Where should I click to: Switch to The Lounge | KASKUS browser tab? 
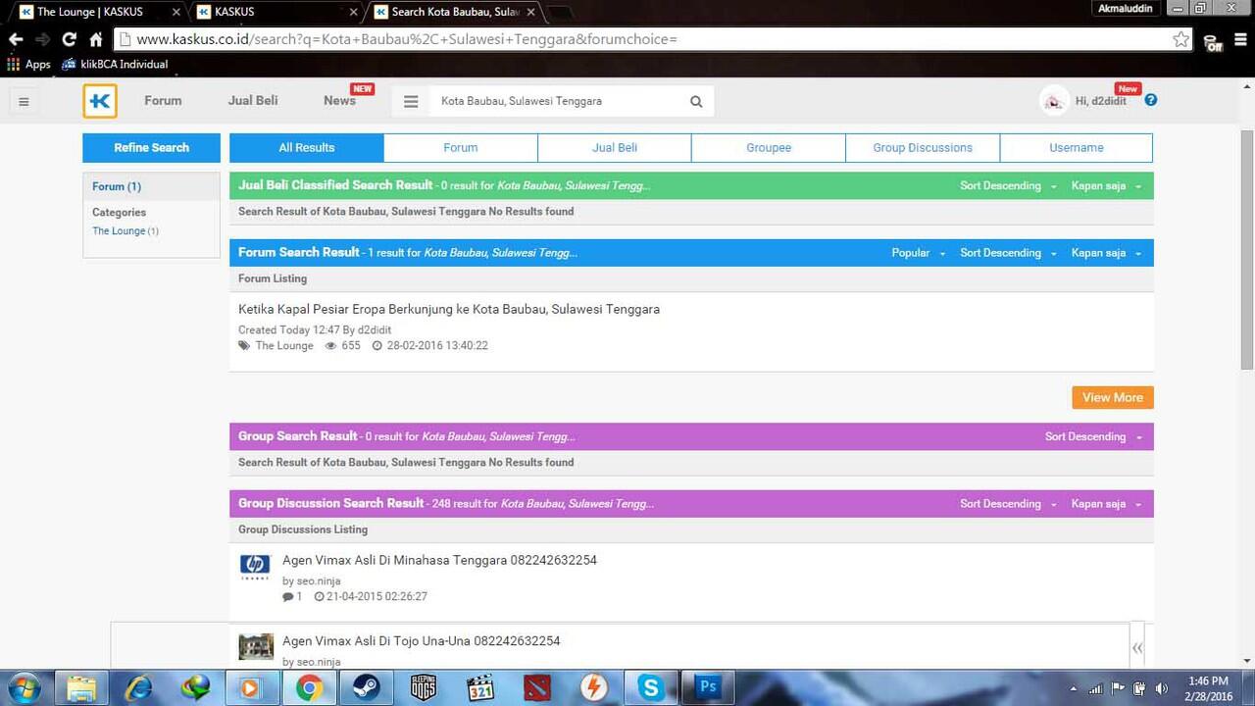[x=98, y=12]
